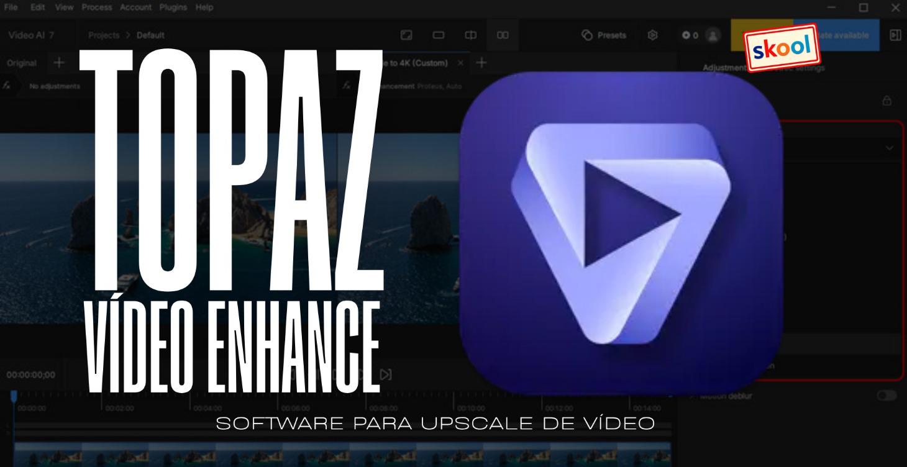Image resolution: width=907 pixels, height=467 pixels.
Task: Click the 00:00:00;00 timecode field
Action: click(x=31, y=375)
